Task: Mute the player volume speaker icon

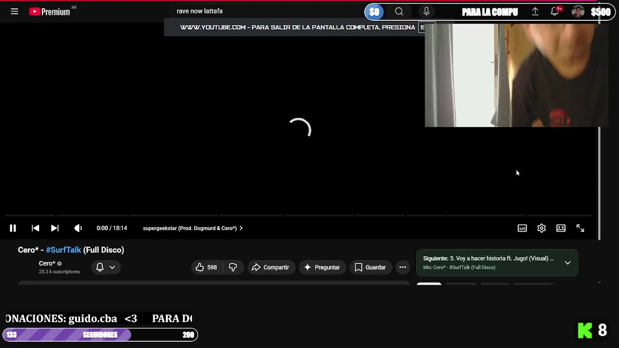Action: click(x=78, y=228)
